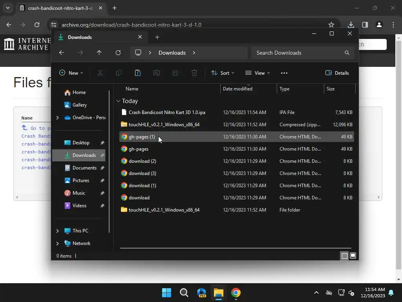Click Chrome tab search arrow

coord(8,8)
